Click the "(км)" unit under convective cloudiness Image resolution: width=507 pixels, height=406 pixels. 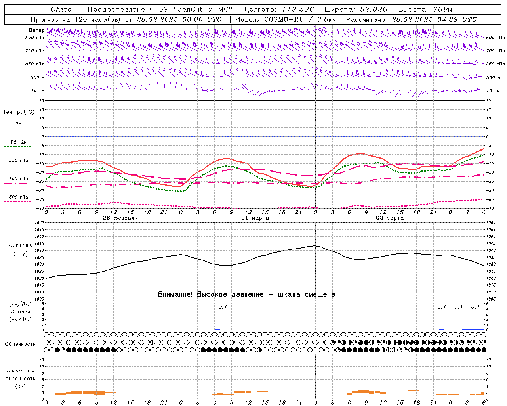coord(20,386)
